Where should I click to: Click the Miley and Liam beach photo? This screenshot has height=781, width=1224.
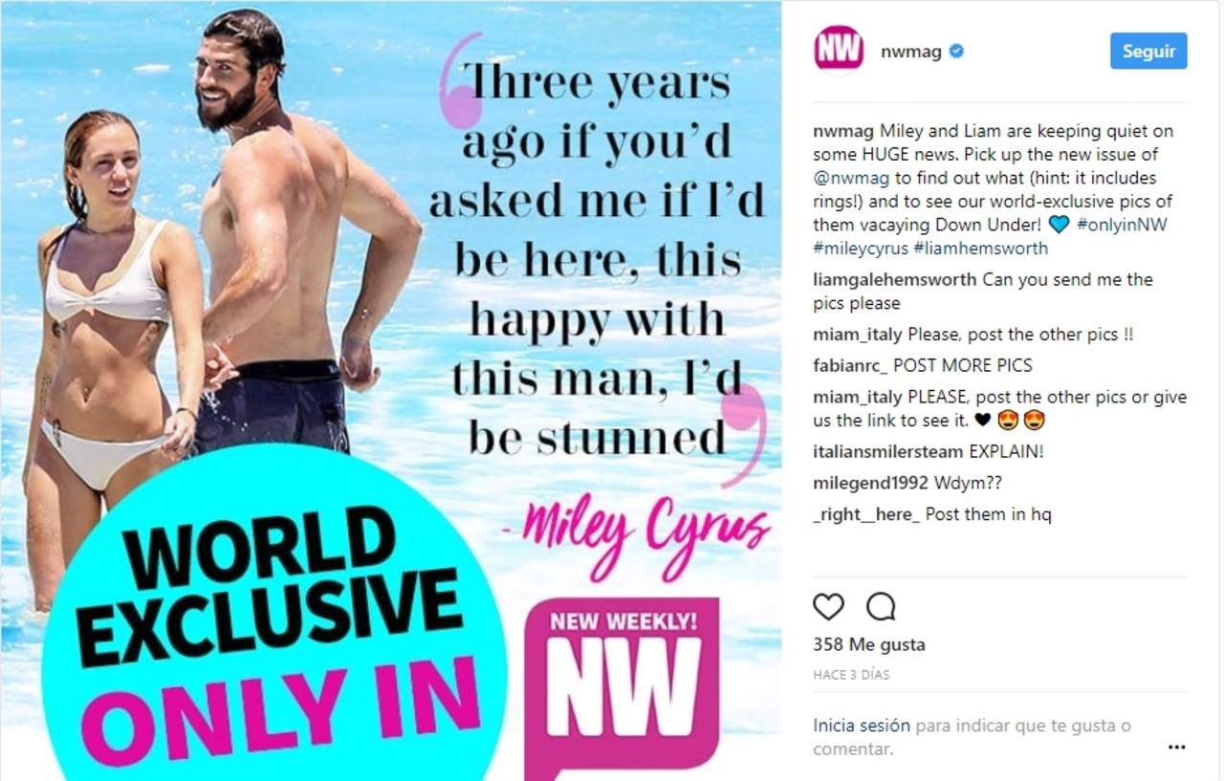pos(390,390)
